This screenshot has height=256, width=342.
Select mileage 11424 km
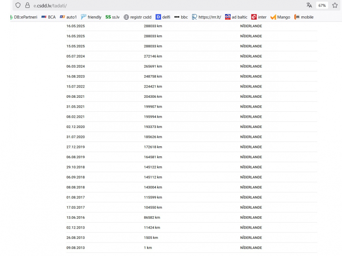[152, 228]
